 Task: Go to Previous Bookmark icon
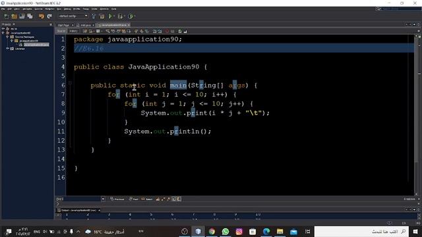136,32
